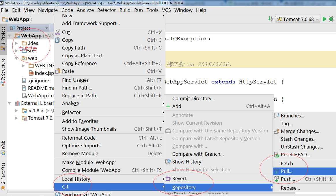Click the web folder icon

(x=25, y=58)
